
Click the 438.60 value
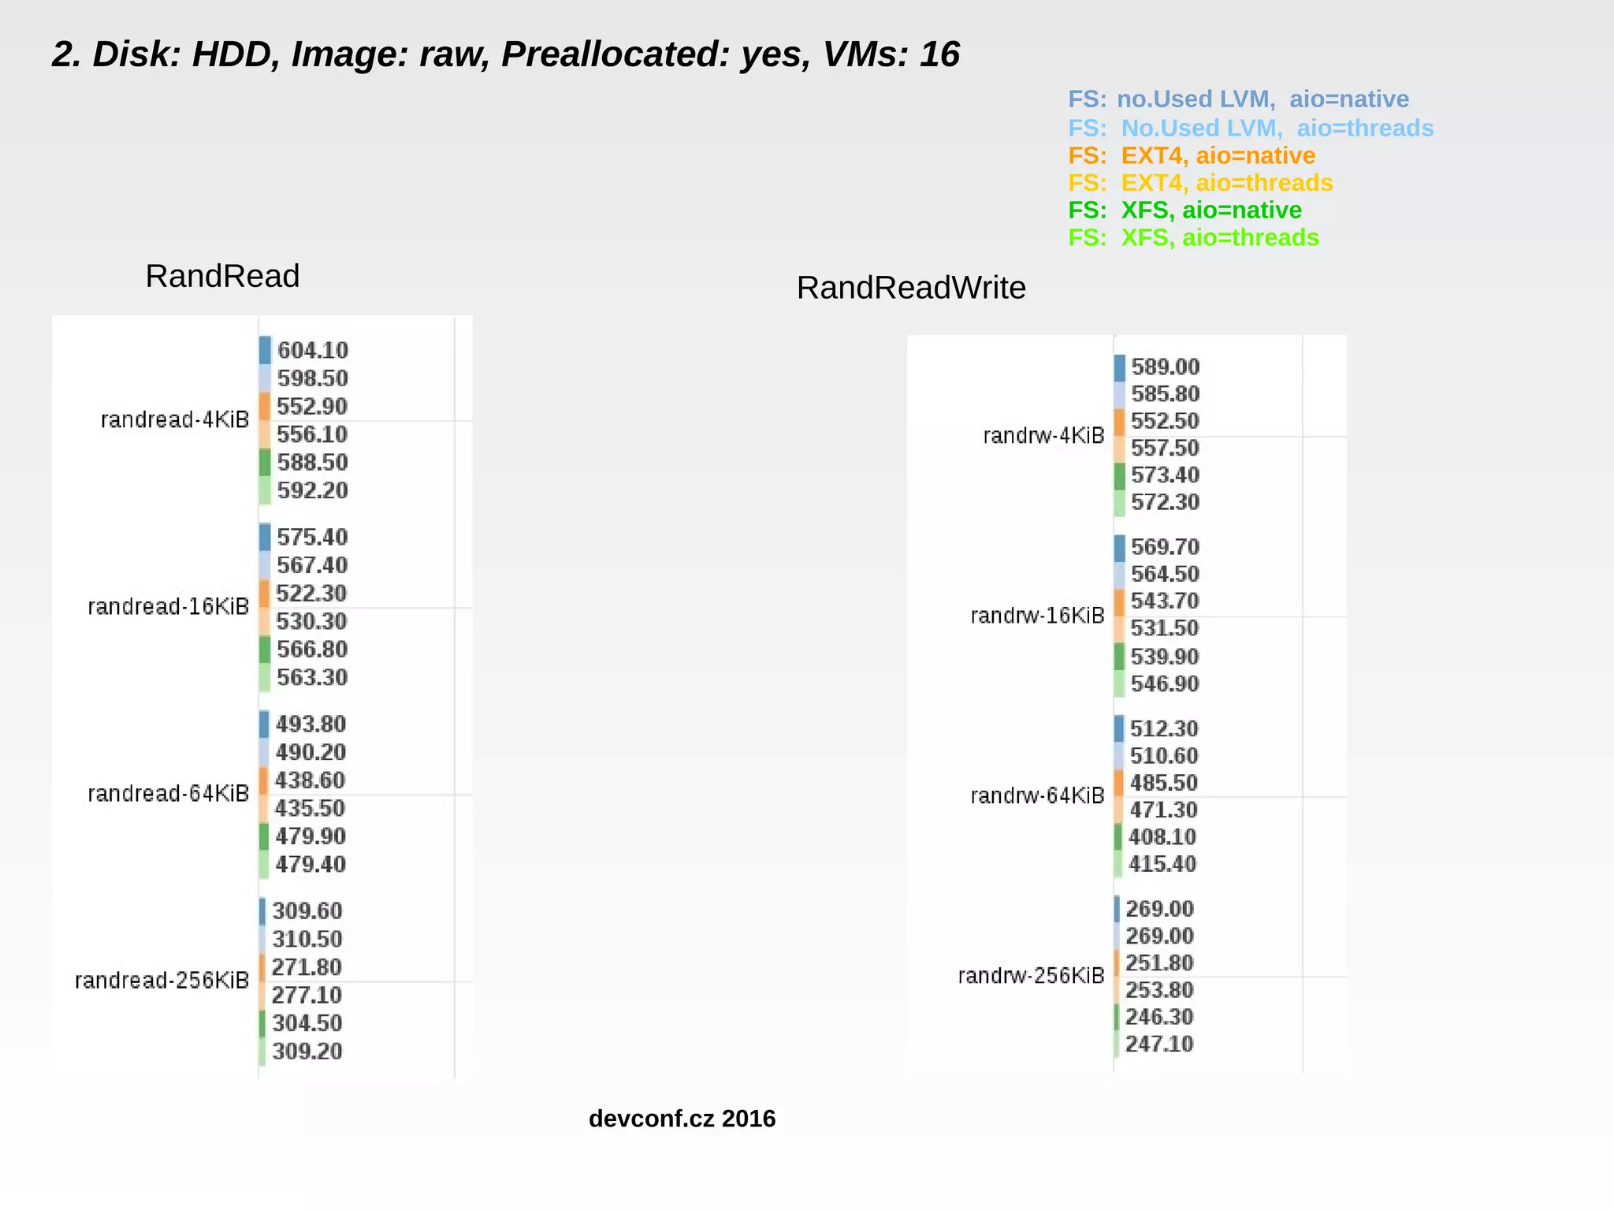coord(310,780)
